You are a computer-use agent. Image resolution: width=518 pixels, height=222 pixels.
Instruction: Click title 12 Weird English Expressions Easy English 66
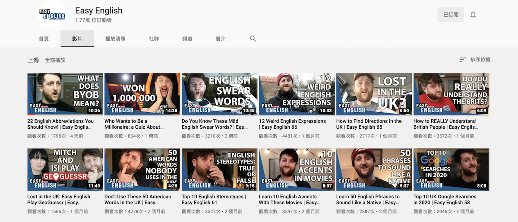pyautogui.click(x=293, y=124)
